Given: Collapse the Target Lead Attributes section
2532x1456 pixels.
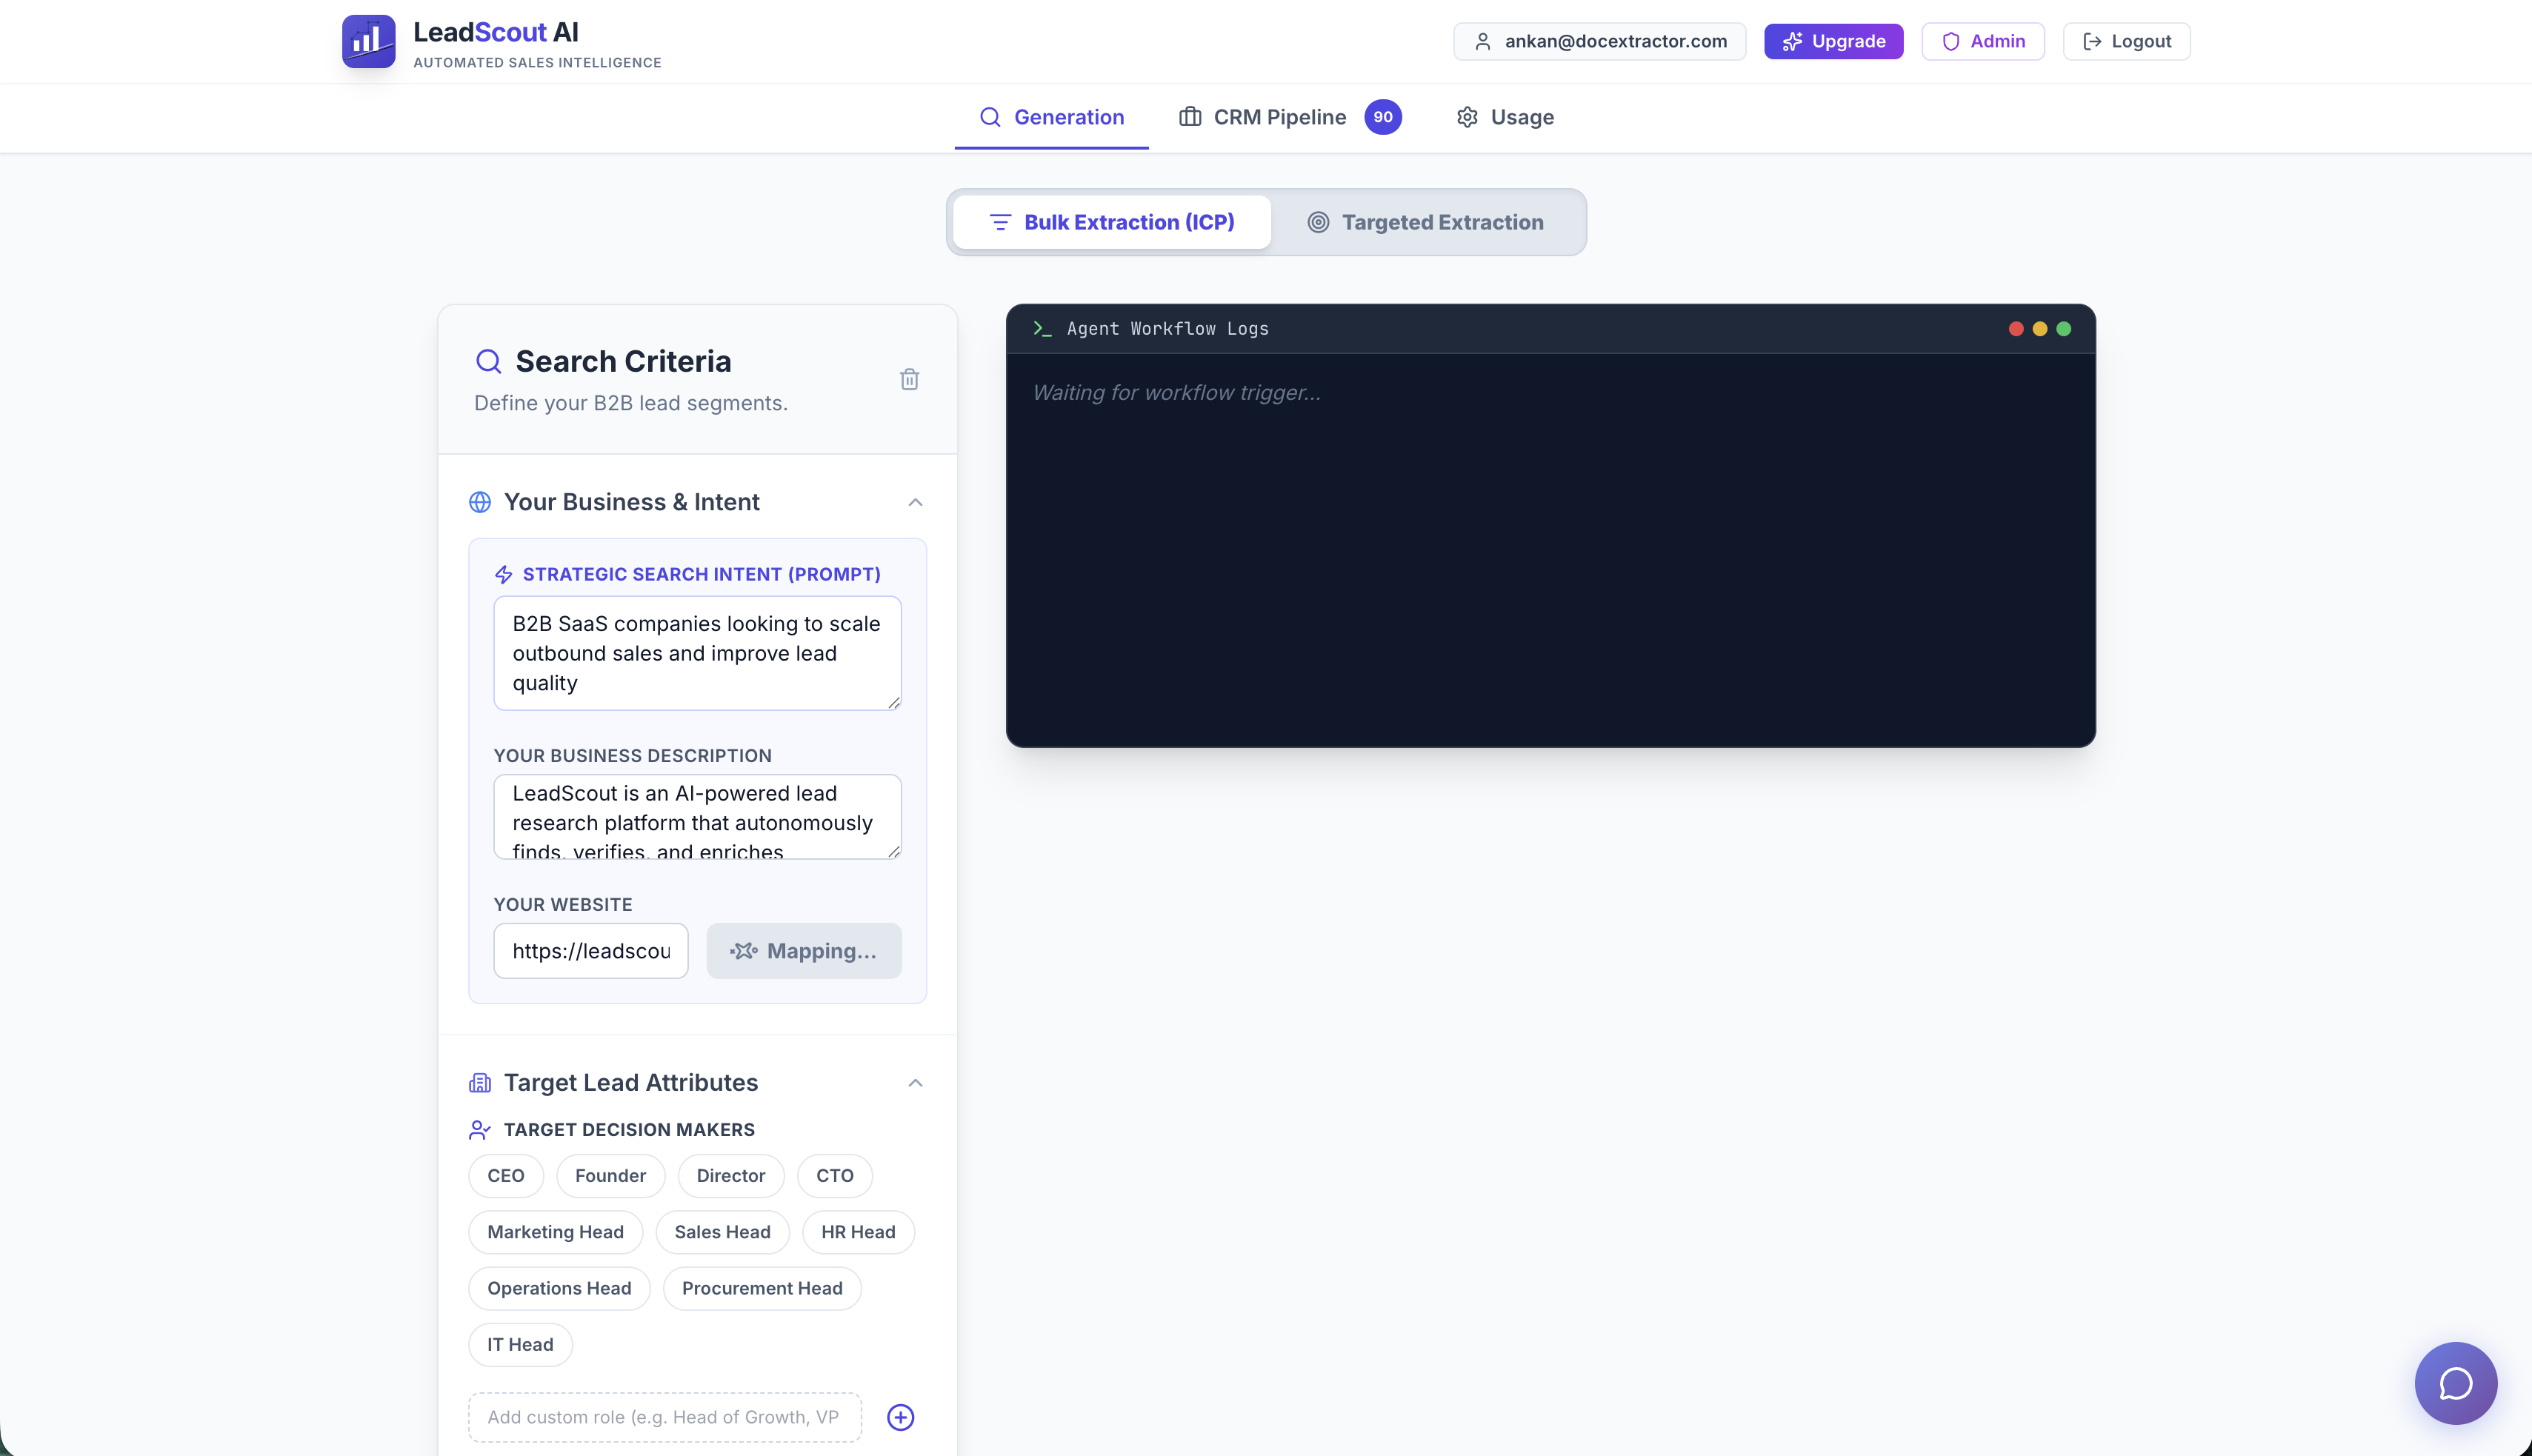Looking at the screenshot, I should click(915, 1082).
